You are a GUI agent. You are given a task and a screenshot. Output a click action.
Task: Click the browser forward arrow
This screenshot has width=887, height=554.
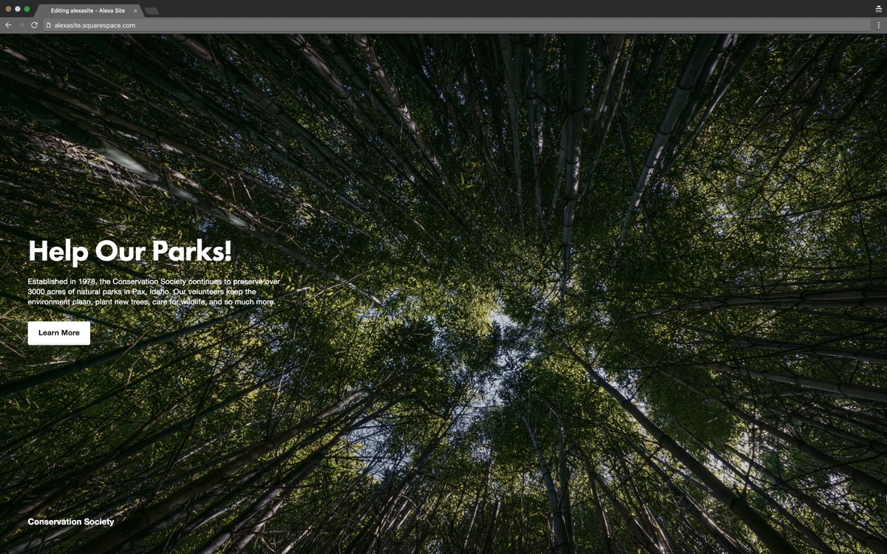(x=21, y=25)
